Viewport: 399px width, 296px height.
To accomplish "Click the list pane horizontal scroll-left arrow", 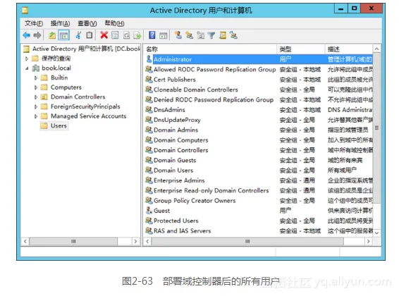I will pos(147,241).
